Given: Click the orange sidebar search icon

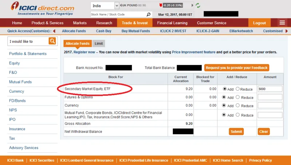Looking at the screenshot, I should [52, 41].
